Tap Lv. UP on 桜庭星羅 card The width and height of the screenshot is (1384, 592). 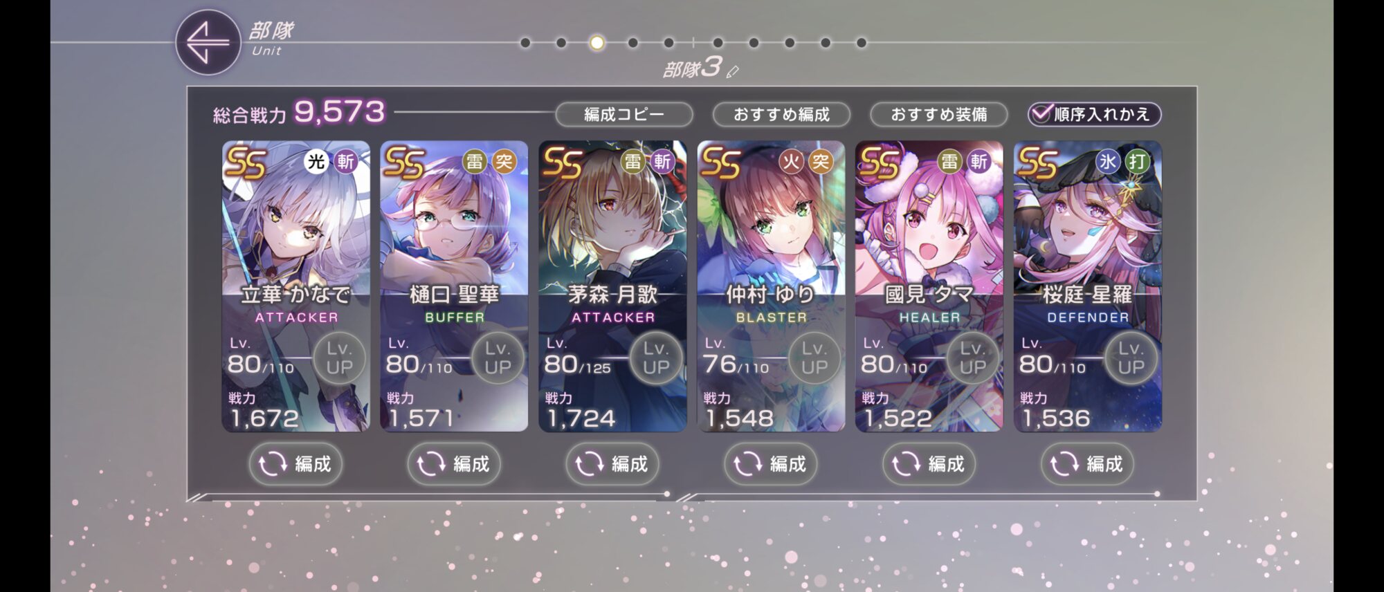point(1131,358)
